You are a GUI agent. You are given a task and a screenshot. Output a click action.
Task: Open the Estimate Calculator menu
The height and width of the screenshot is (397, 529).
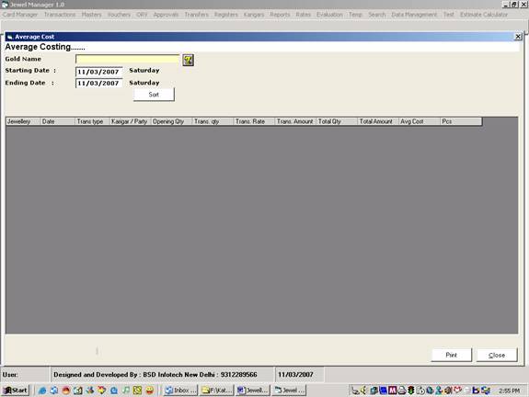pos(483,15)
